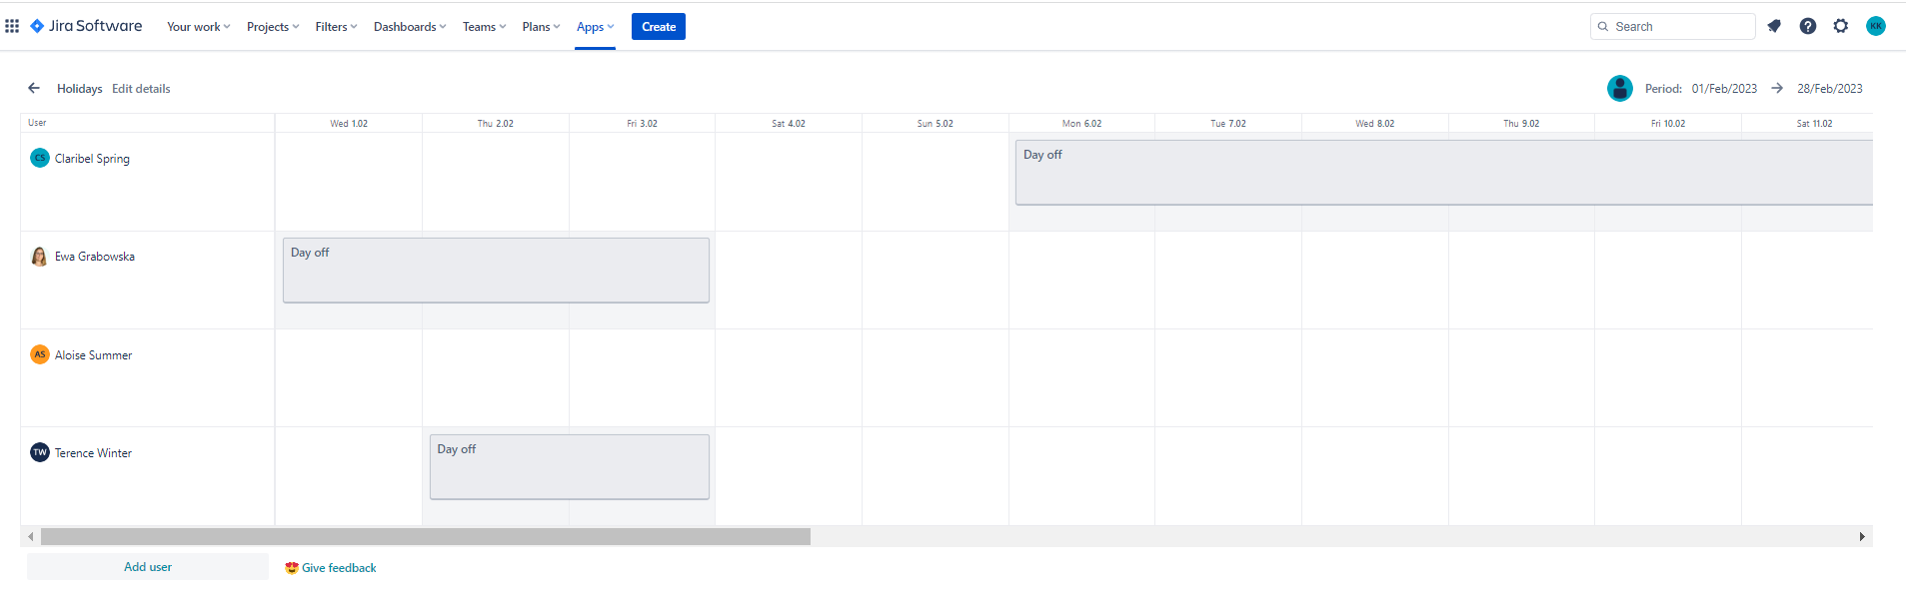
Task: Click the arrow between period dates
Action: click(x=1777, y=88)
